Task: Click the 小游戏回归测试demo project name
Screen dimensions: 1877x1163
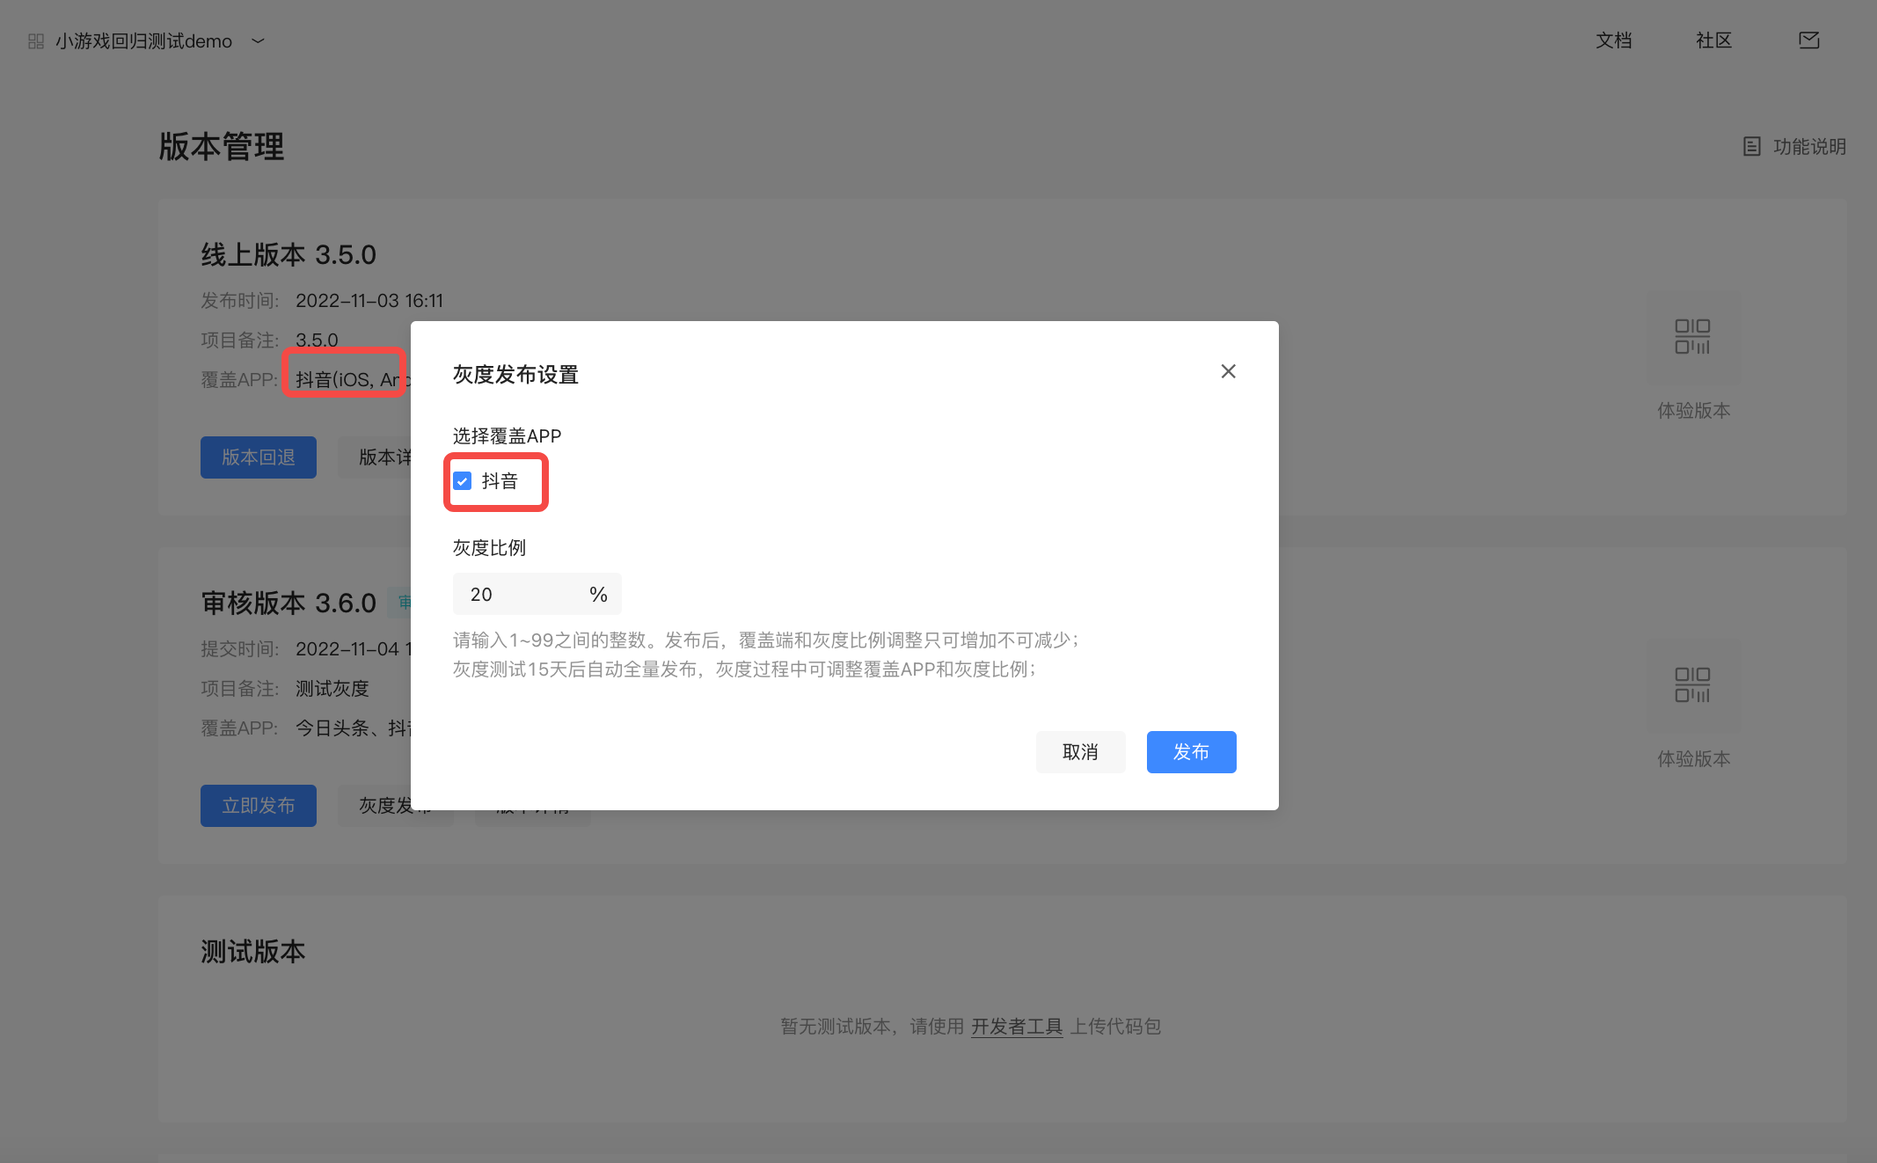Action: pyautogui.click(x=143, y=41)
